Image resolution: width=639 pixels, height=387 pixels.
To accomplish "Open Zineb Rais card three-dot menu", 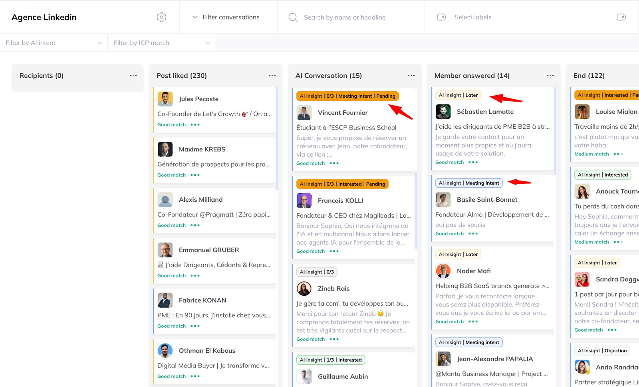I will [x=334, y=339].
